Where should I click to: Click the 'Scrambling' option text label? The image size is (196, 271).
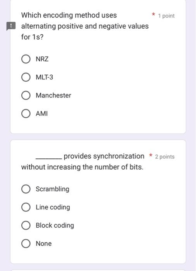point(53,189)
